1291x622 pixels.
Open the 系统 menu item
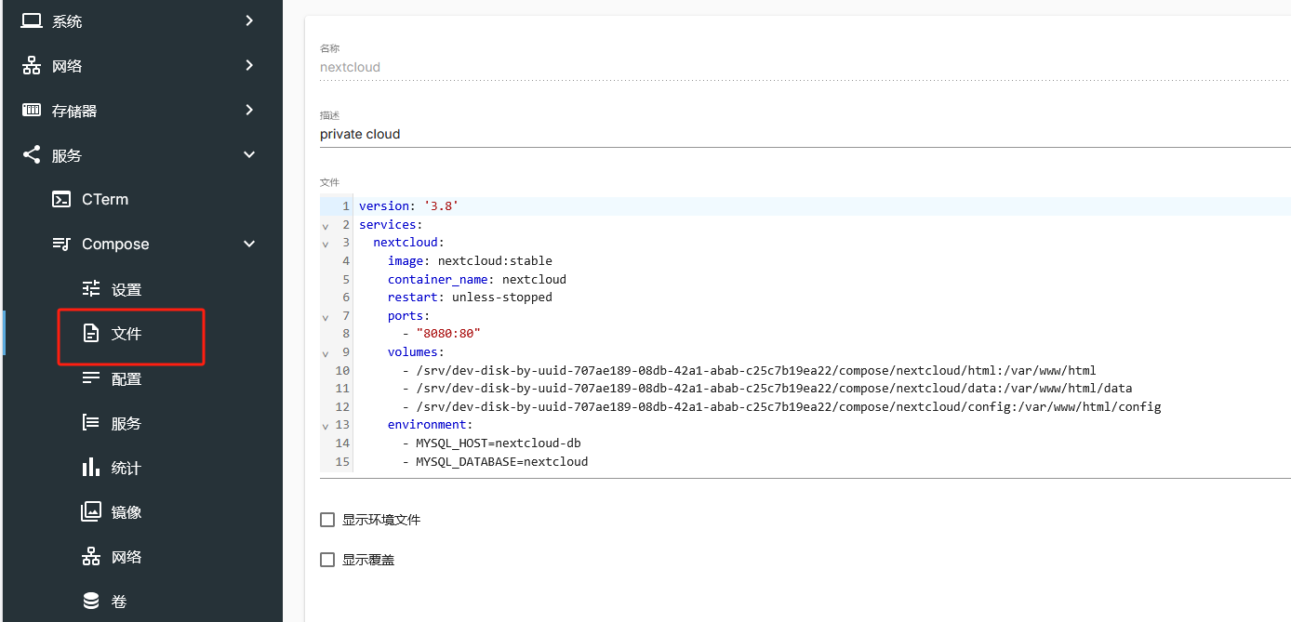click(142, 20)
